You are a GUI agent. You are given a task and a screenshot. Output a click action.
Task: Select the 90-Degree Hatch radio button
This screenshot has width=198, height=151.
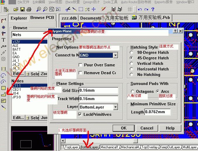132,53
